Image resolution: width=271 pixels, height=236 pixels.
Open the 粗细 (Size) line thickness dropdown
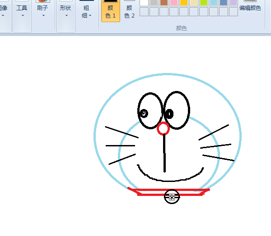(87, 10)
